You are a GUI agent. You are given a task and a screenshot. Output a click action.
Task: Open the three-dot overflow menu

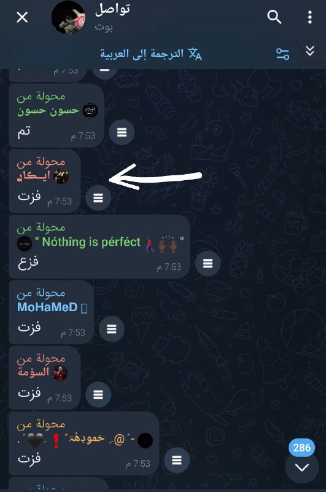tap(309, 17)
